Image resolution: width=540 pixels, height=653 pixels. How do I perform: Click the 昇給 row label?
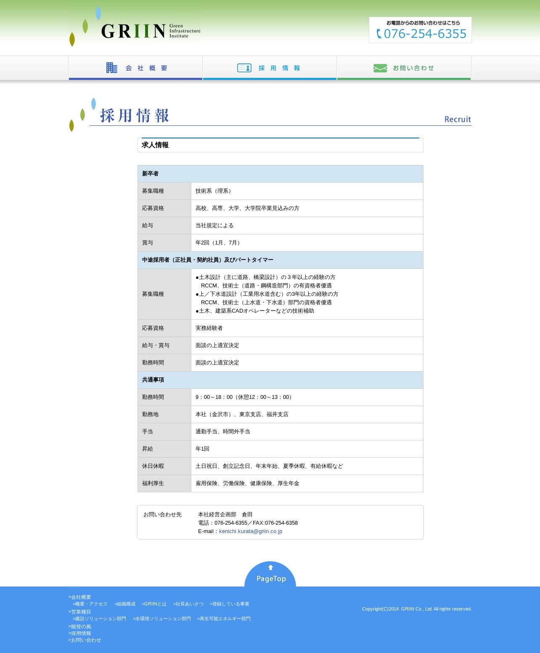coord(164,449)
